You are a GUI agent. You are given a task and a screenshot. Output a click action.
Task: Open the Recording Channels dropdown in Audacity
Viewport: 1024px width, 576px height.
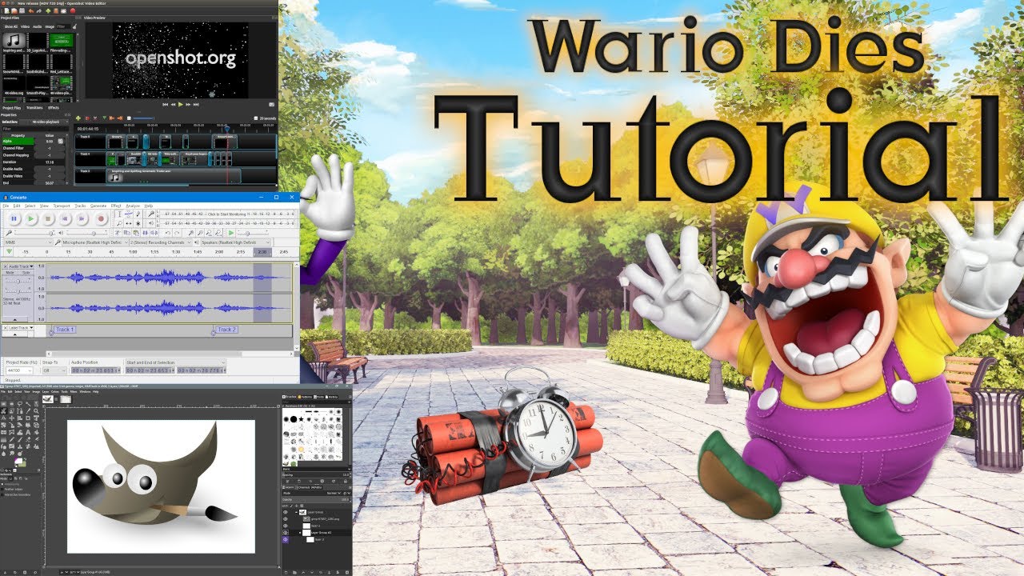tap(161, 242)
